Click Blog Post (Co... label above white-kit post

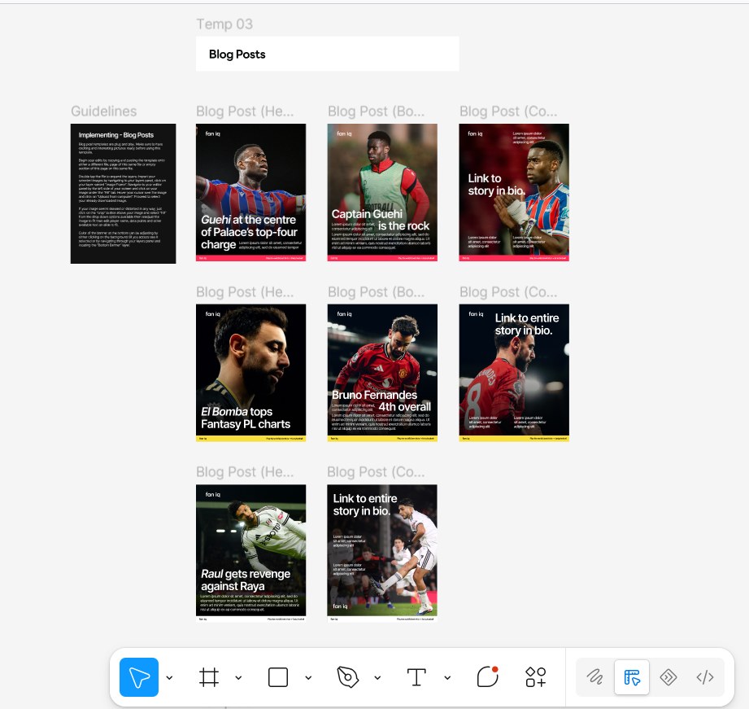tap(376, 472)
